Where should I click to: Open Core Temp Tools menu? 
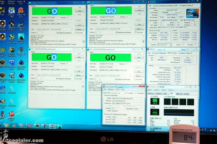(x=117, y=89)
